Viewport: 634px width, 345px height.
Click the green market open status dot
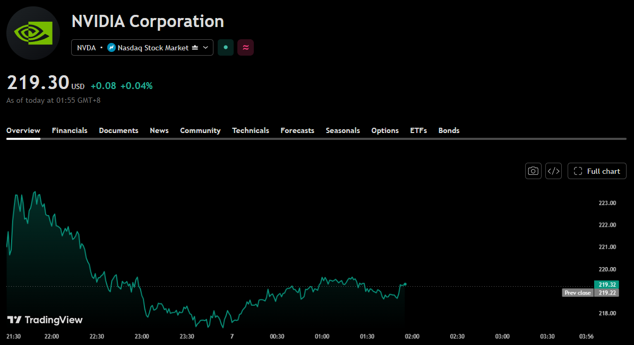pyautogui.click(x=226, y=48)
